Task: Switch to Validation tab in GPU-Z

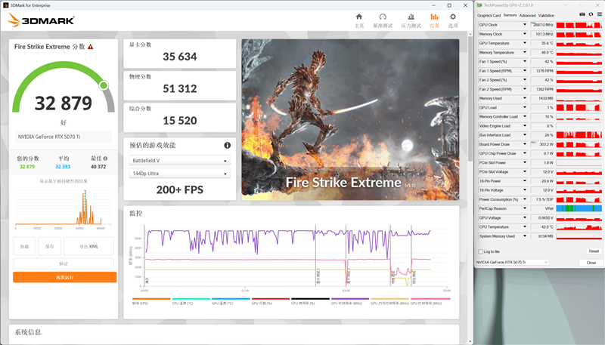Action: pos(546,15)
